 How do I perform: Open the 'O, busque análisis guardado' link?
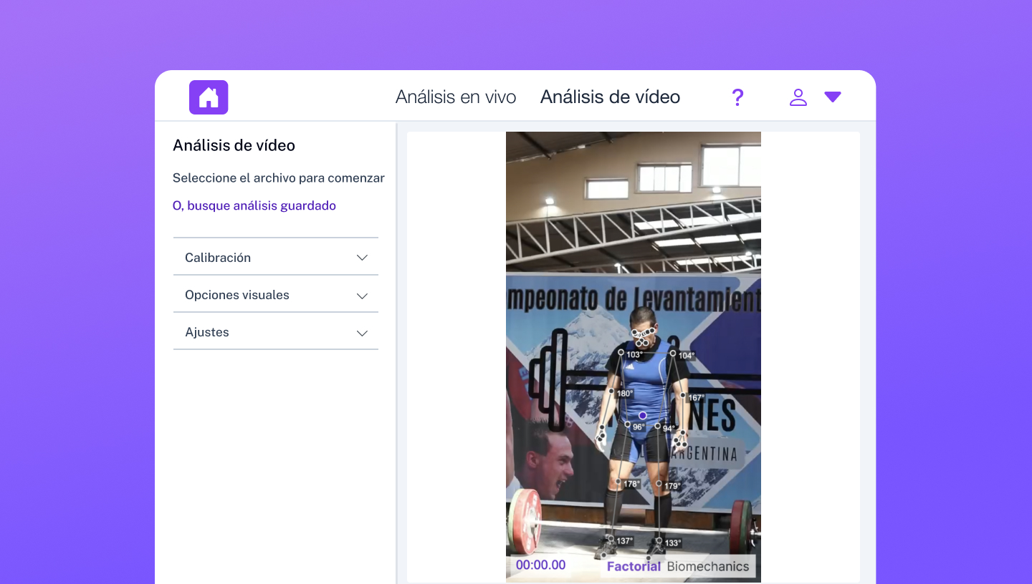[254, 205]
